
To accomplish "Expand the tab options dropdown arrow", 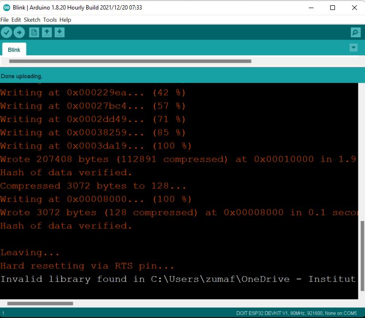I will (x=354, y=48).
